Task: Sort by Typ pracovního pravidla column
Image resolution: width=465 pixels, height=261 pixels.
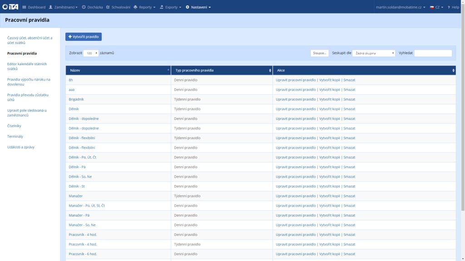Action: pos(222,70)
